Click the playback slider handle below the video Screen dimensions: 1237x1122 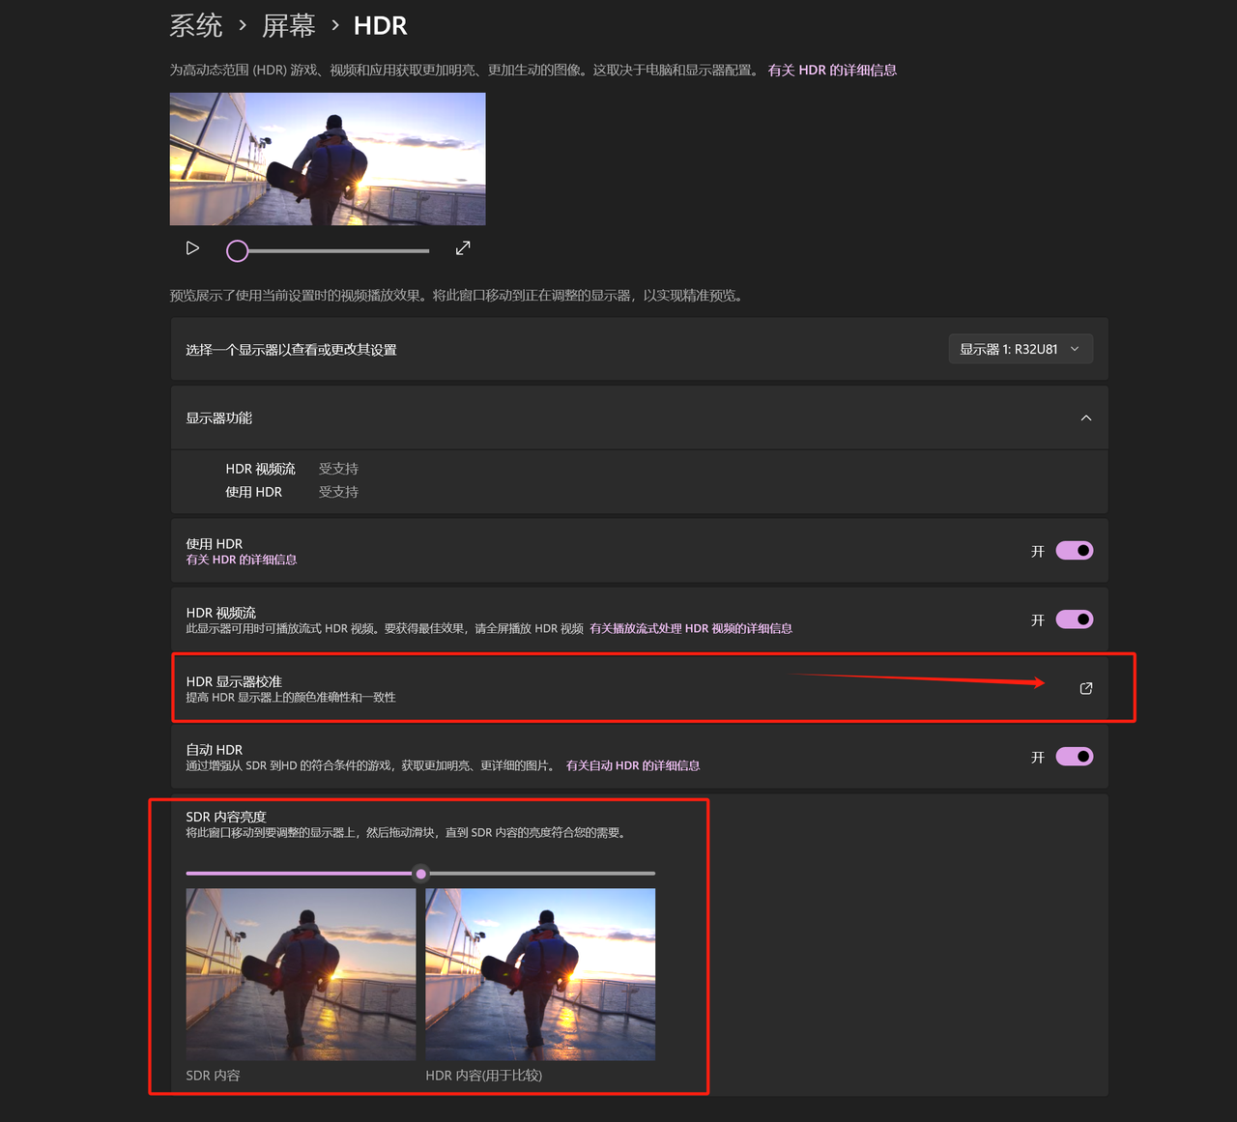pyautogui.click(x=237, y=250)
